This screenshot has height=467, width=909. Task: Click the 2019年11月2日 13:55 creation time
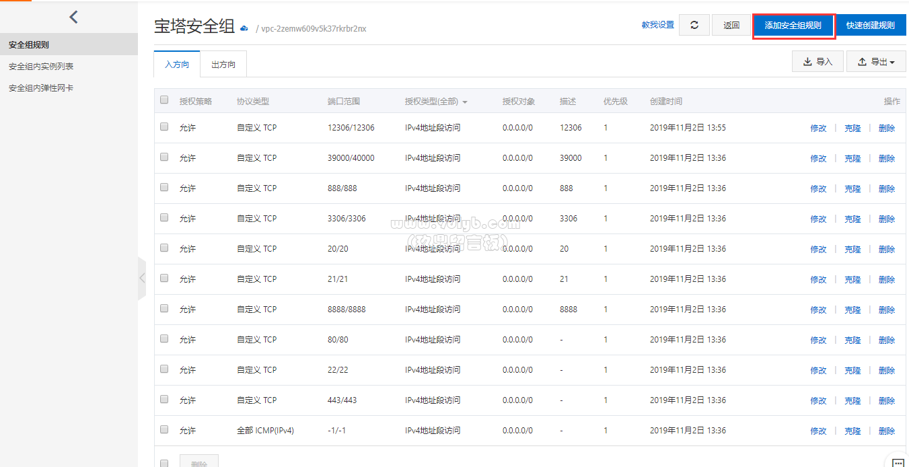click(688, 127)
